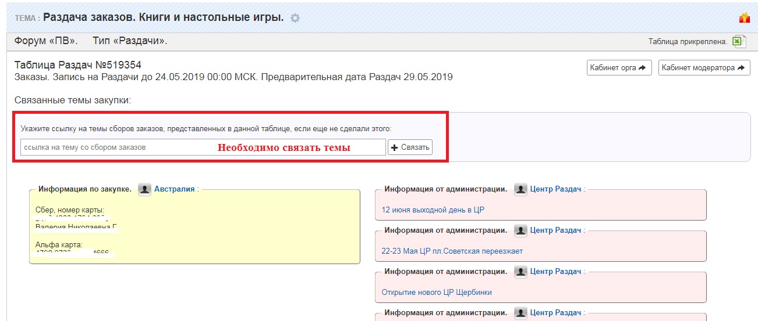Open the Открытие нового ЦР Щербинки link
This screenshot has width=758, height=321.
pos(436,293)
